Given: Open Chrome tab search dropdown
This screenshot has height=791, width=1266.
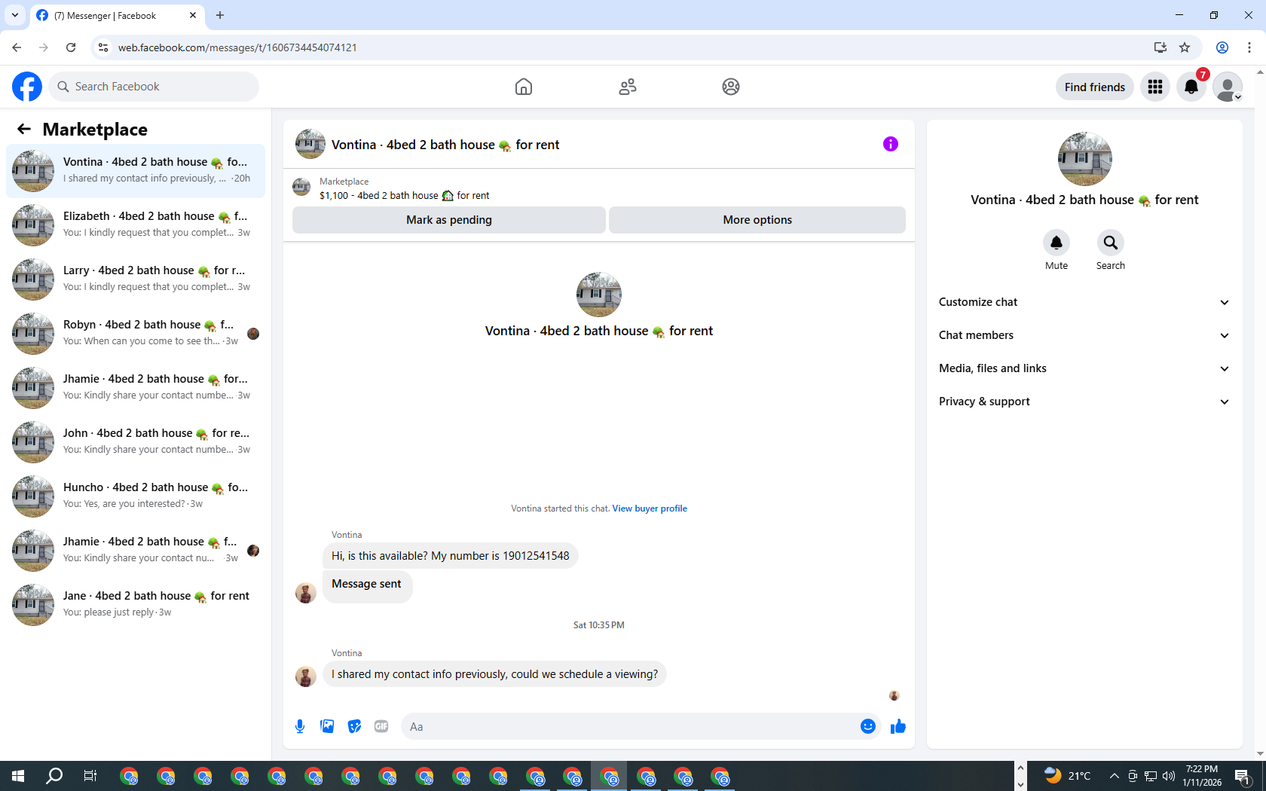Looking at the screenshot, I should [x=15, y=15].
